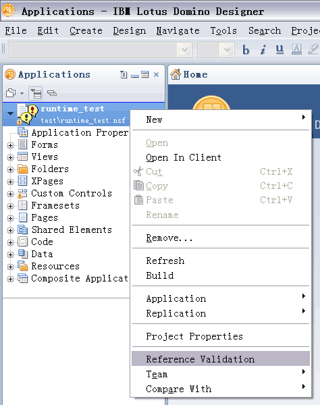Image resolution: width=320 pixels, height=405 pixels.
Task: Click the Home tab house icon
Action: tap(176, 74)
